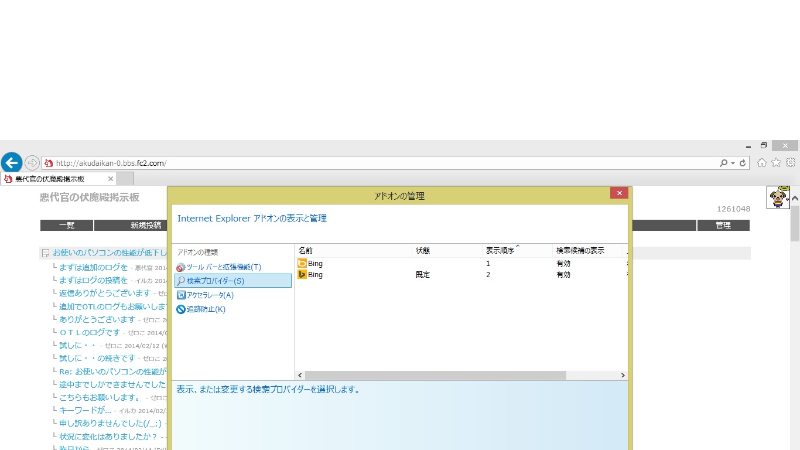This screenshot has width=800, height=450.
Task: Open reply まずはログの投稿を
Action: pos(93,280)
